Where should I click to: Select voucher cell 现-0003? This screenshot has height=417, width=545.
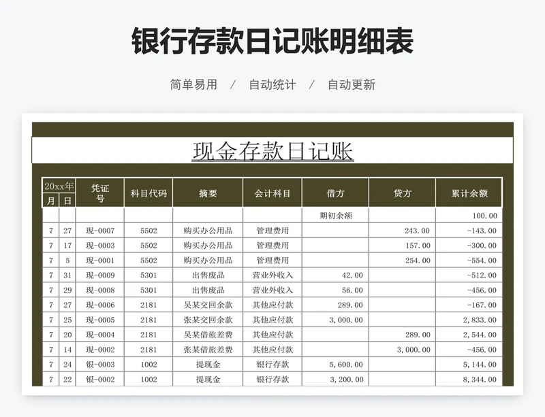100,245
